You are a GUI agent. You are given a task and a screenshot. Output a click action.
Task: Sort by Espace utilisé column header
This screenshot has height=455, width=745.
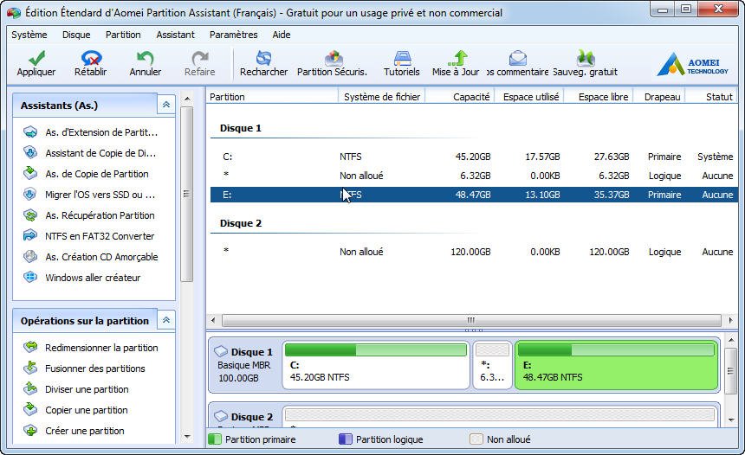(x=529, y=97)
